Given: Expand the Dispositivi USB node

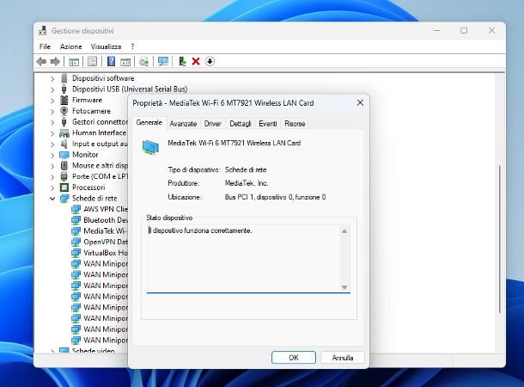Looking at the screenshot, I should tap(52, 89).
